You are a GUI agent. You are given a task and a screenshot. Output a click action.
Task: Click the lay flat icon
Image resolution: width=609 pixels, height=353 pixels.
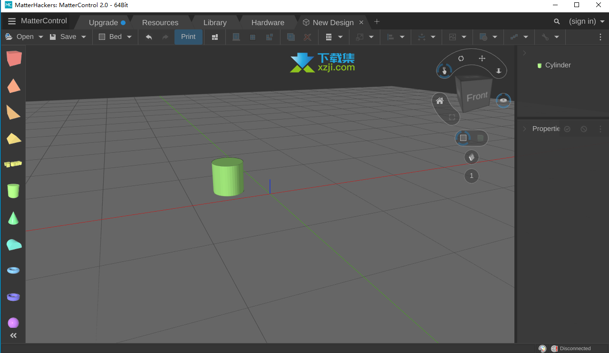pos(236,37)
